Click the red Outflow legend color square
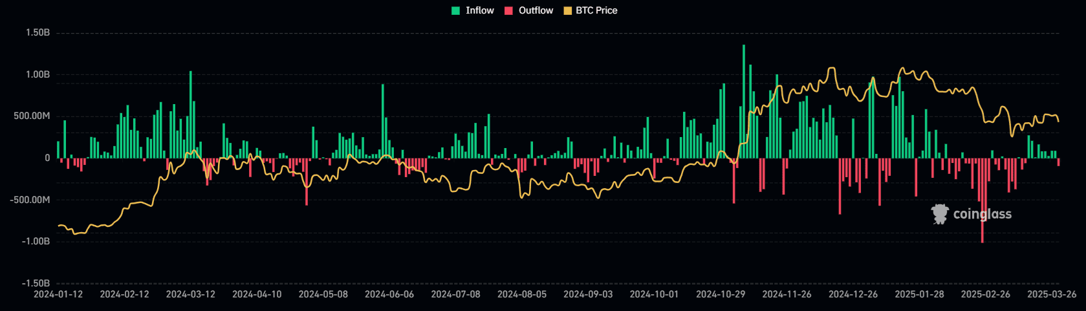This screenshot has width=1086, height=311. (x=509, y=11)
